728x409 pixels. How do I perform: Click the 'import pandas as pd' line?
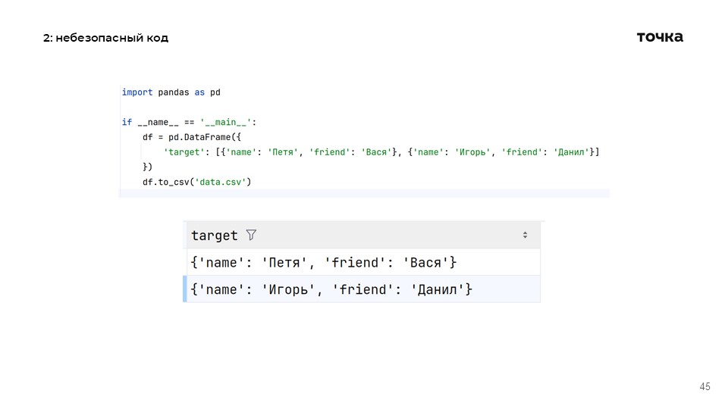(x=171, y=92)
